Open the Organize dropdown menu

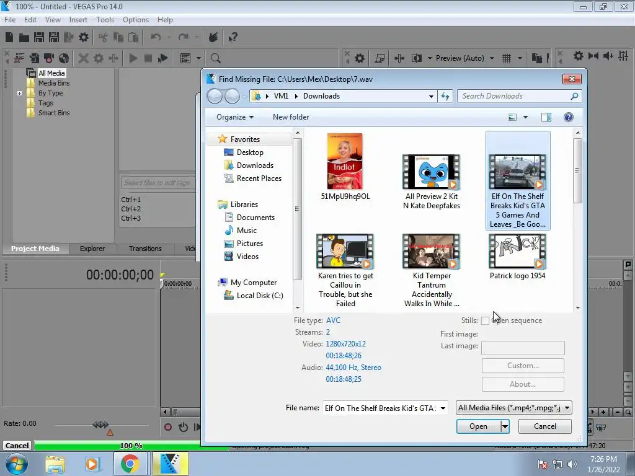tap(235, 117)
